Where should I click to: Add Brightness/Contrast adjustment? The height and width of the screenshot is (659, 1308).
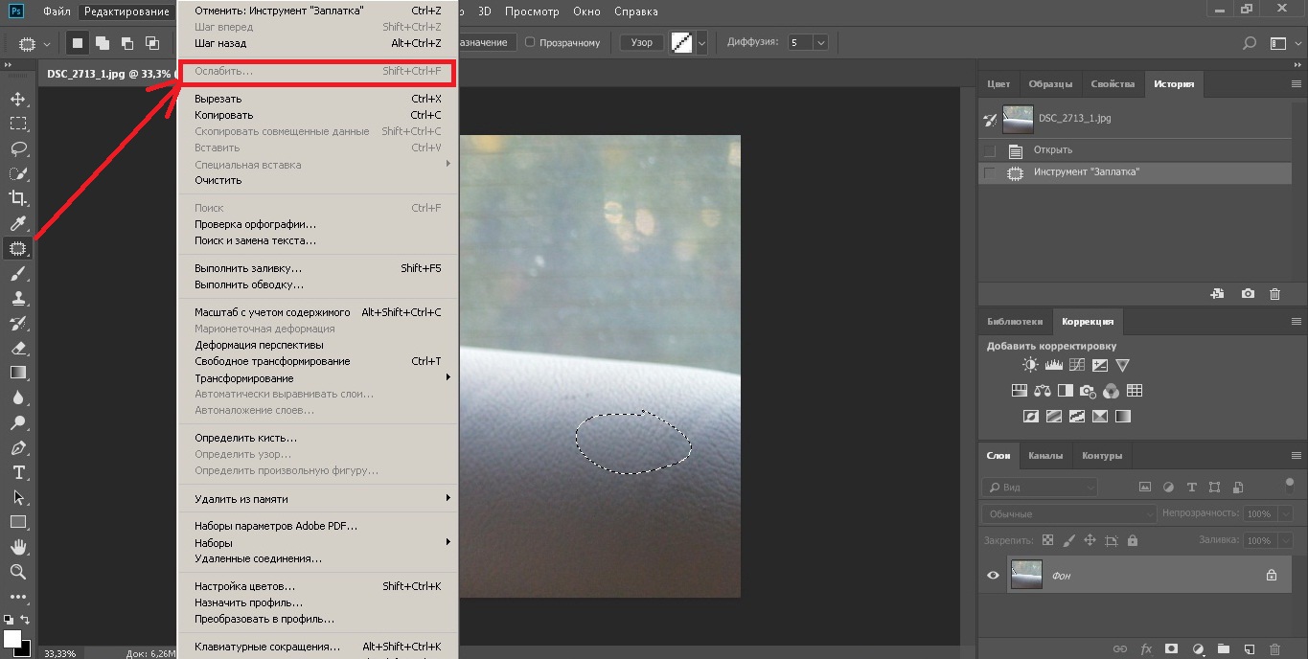click(x=1030, y=365)
